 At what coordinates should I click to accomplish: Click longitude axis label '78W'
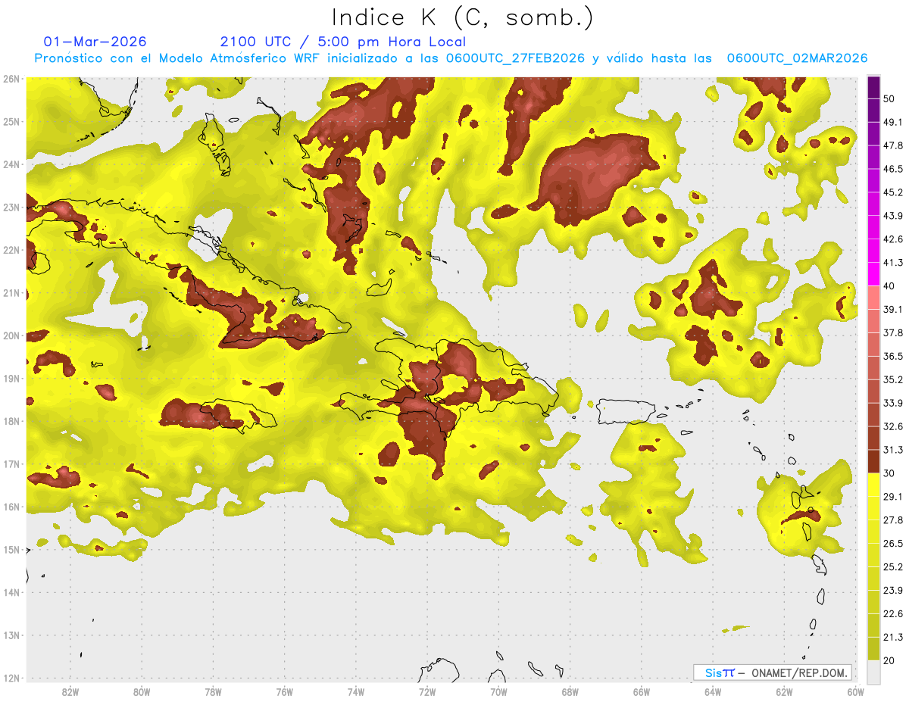(213, 692)
